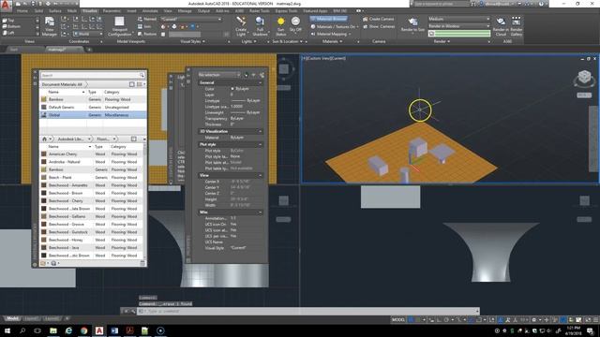The height and width of the screenshot is (337, 600).
Task: Open the visual style name dropdown
Action: [191, 19]
